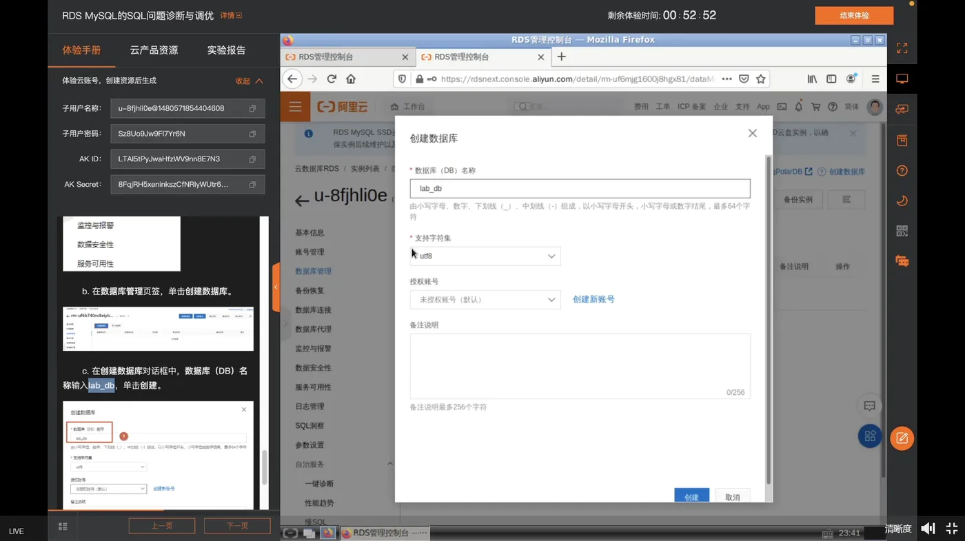The height and width of the screenshot is (541, 965).
Task: Open the user avatar menu
Action: 875,107
